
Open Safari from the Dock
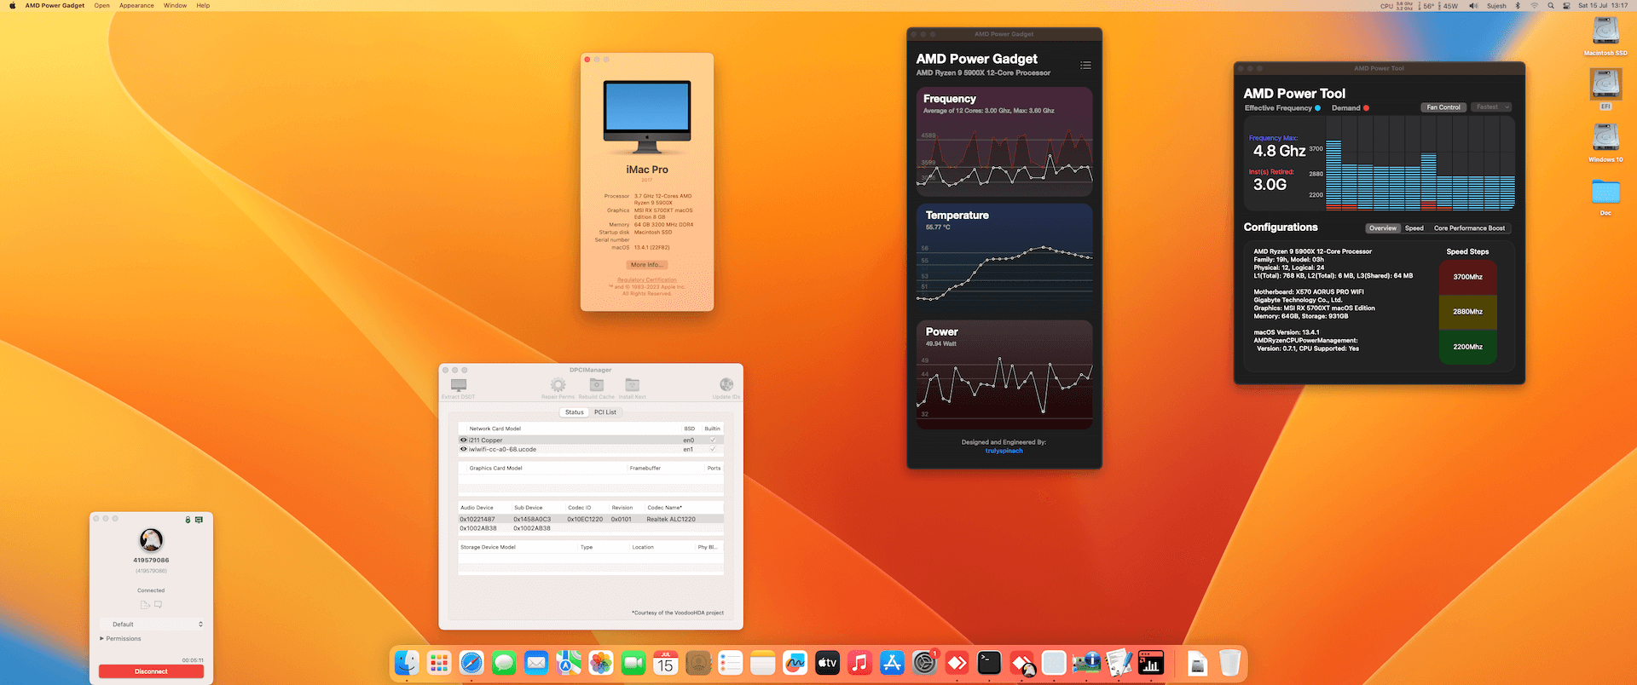pyautogui.click(x=471, y=663)
